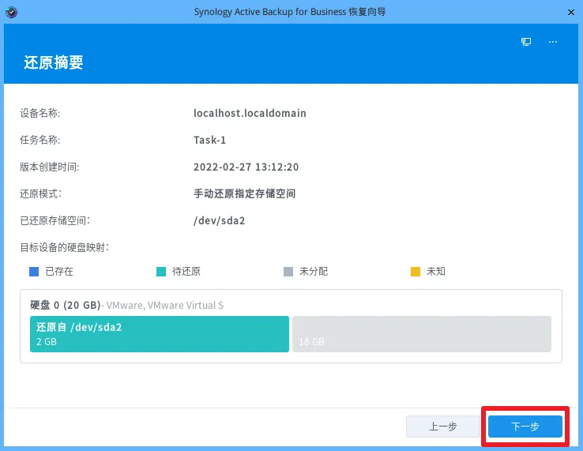Click the task name Task-1
This screenshot has height=451, width=583.
pyautogui.click(x=209, y=140)
